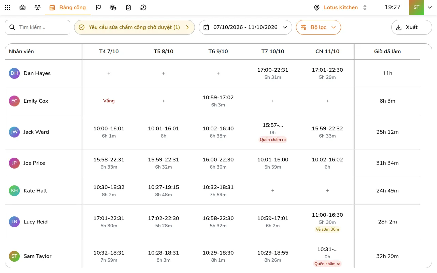Screen dimensions: 437x273
Task: Click the ST profile avatar in header
Action: 417,8
